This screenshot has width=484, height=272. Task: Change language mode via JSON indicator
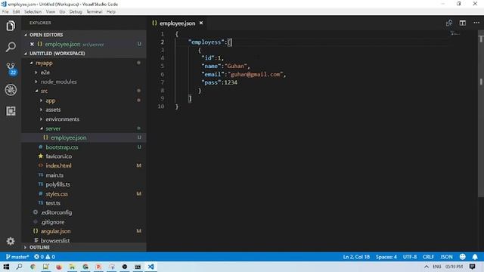pos(446,257)
